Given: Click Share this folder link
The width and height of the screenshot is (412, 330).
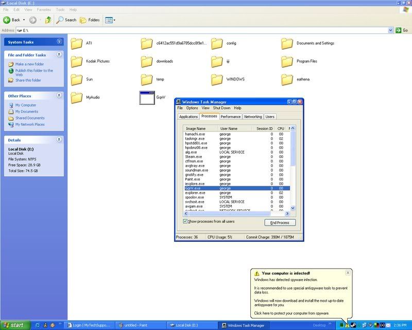Looking at the screenshot, I should 28,80.
